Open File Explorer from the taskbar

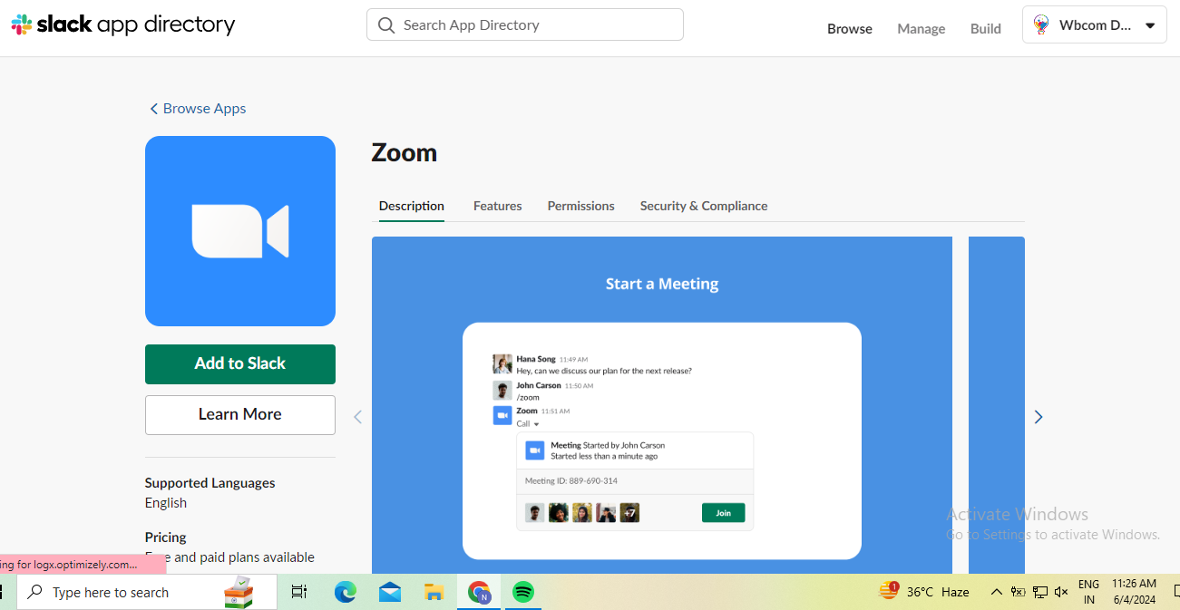tap(434, 592)
